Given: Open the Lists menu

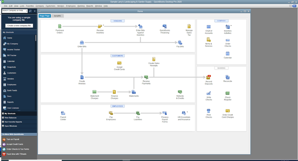Looking at the screenshot, I should (x=22, y=6).
